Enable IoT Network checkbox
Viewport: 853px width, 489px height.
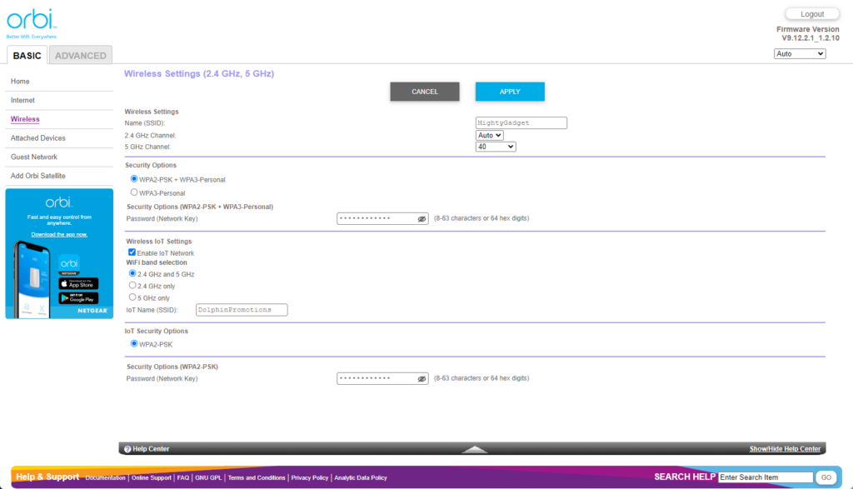coord(132,252)
